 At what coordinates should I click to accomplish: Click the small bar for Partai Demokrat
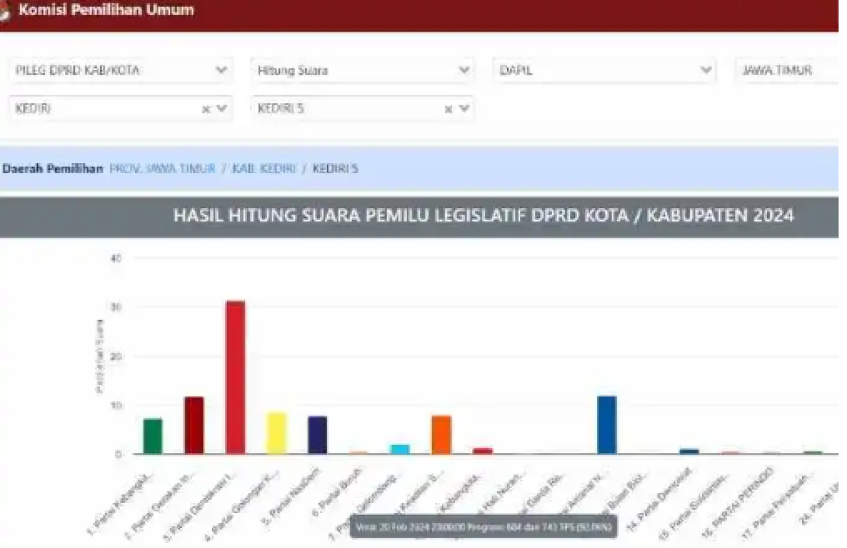click(x=690, y=451)
